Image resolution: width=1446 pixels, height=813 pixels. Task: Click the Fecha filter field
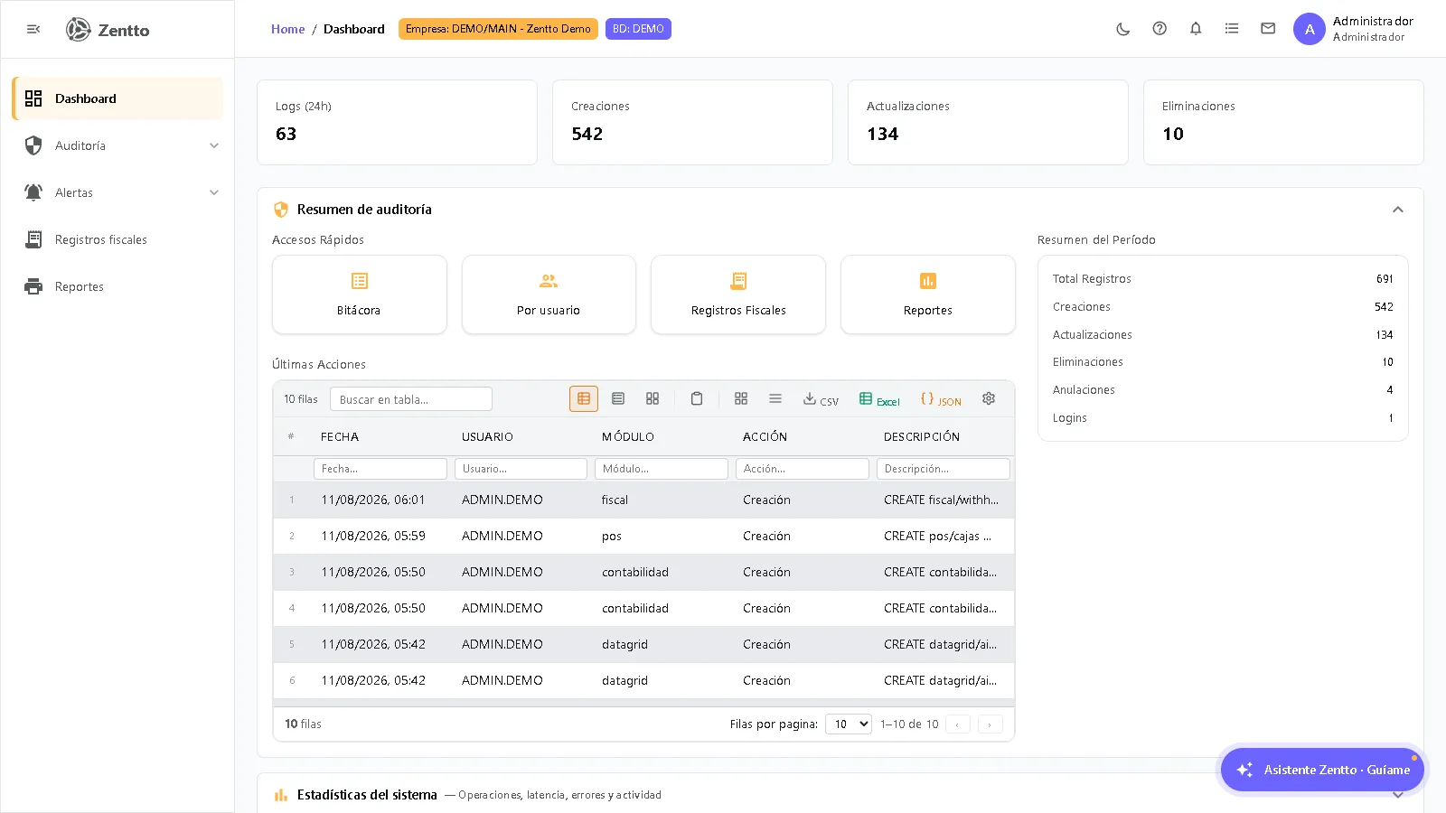(380, 469)
